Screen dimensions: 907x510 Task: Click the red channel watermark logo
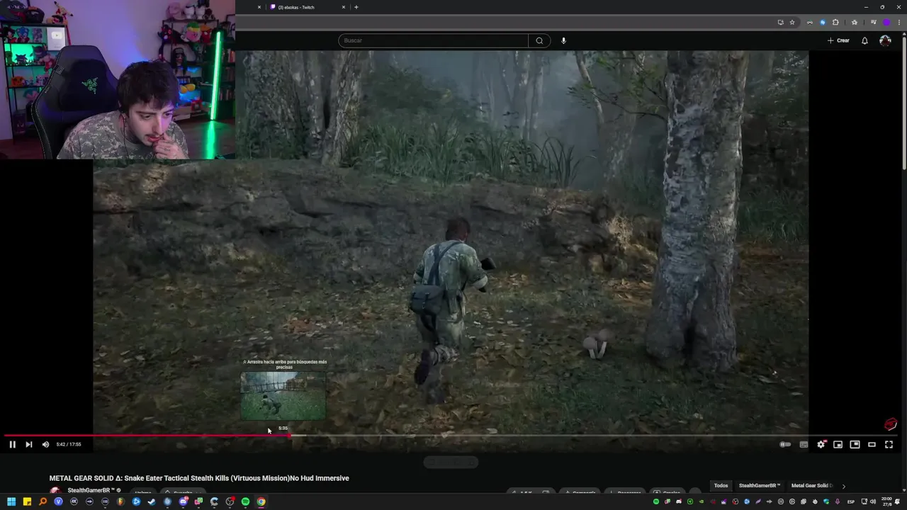[891, 424]
